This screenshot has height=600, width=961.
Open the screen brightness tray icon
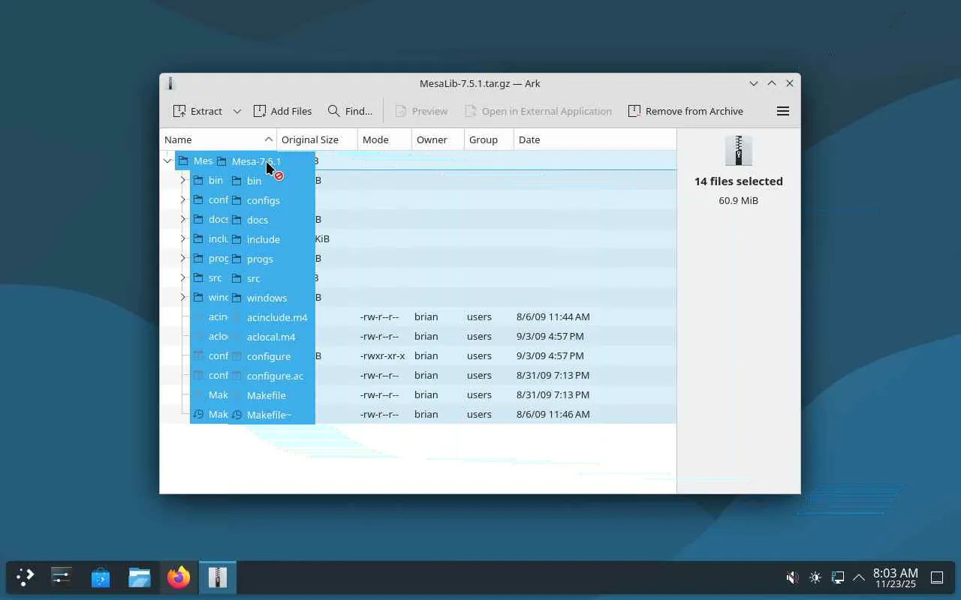coord(815,577)
